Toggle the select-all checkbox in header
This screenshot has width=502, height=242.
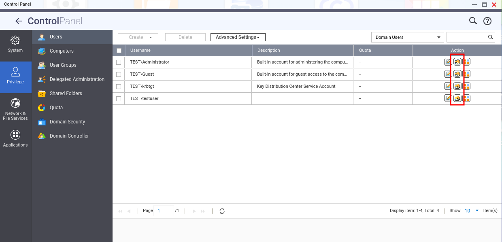click(119, 51)
